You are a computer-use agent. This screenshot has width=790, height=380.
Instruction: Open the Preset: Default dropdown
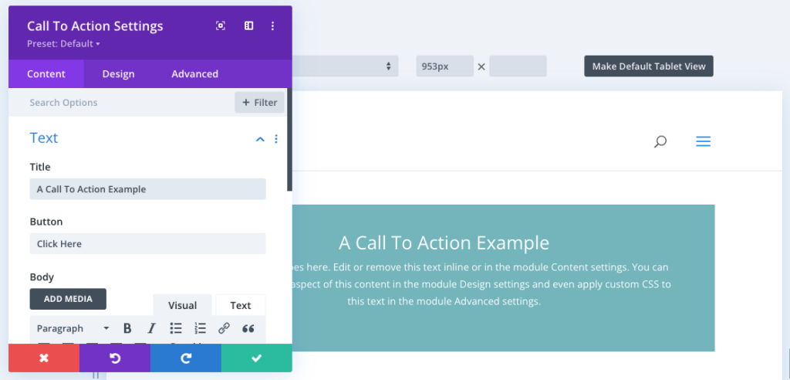63,44
